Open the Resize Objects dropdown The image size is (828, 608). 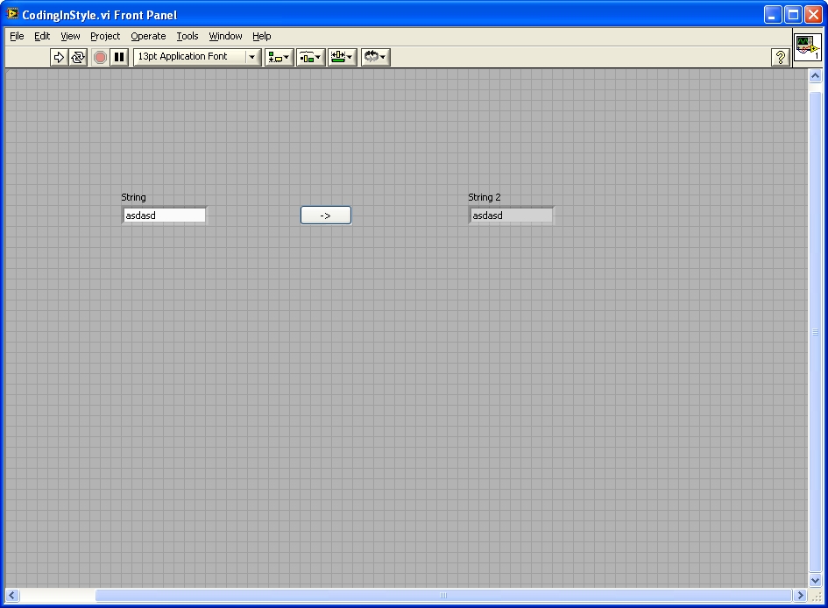[342, 57]
